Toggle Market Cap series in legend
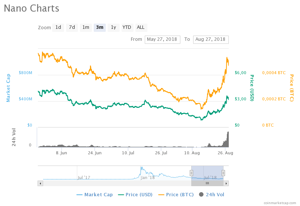The height and width of the screenshot is (206, 300). tap(94, 195)
